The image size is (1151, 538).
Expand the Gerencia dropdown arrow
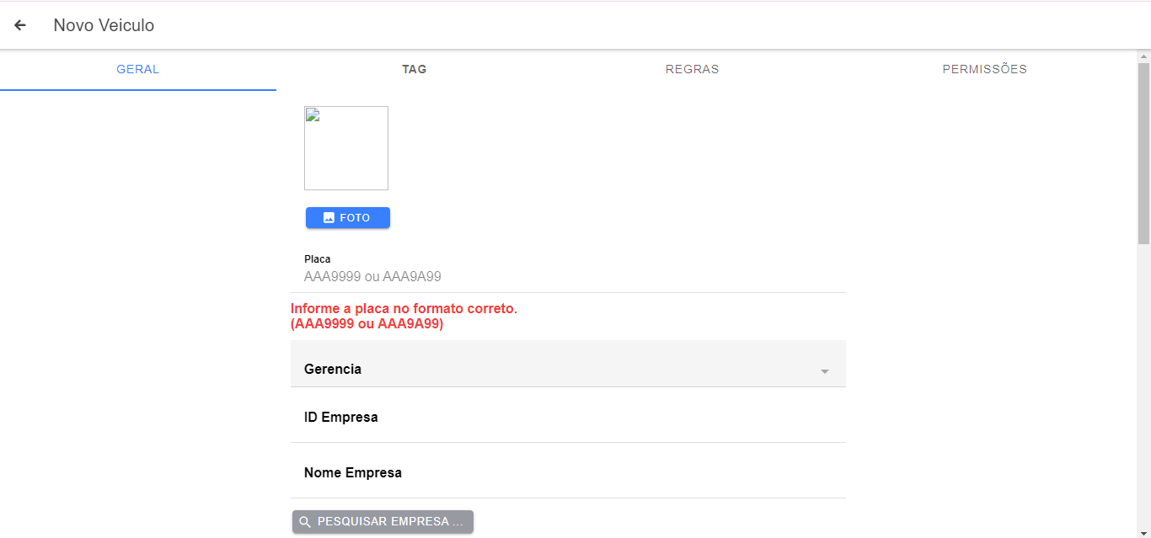(825, 371)
